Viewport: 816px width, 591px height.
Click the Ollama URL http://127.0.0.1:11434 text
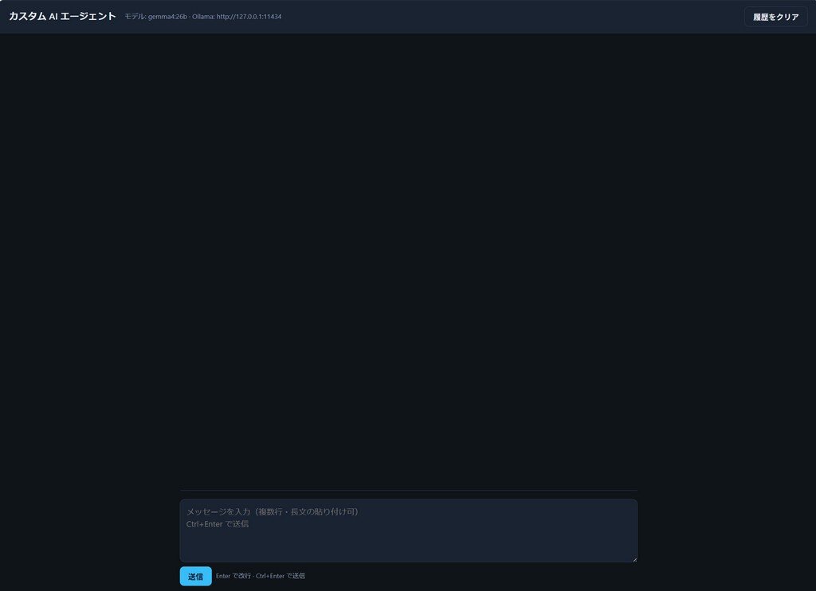point(249,17)
